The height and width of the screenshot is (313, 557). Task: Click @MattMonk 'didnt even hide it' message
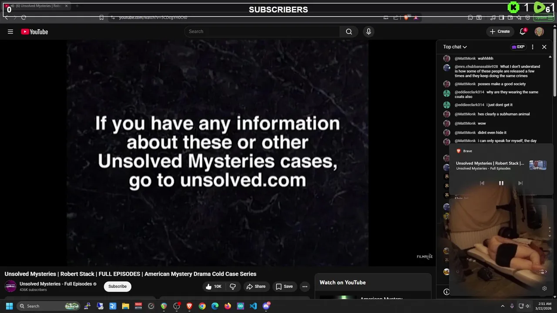(x=480, y=133)
